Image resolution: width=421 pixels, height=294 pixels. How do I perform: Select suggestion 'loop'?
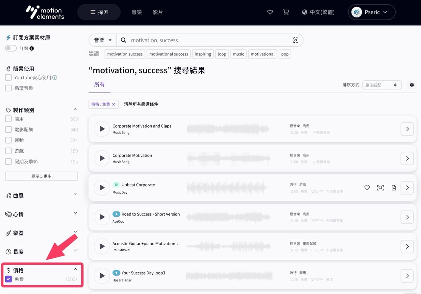click(222, 54)
